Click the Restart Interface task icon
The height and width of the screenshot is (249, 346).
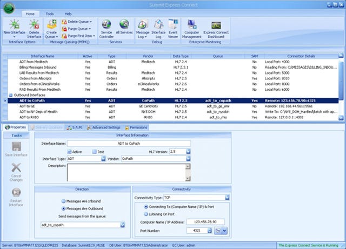pyautogui.click(x=16, y=192)
